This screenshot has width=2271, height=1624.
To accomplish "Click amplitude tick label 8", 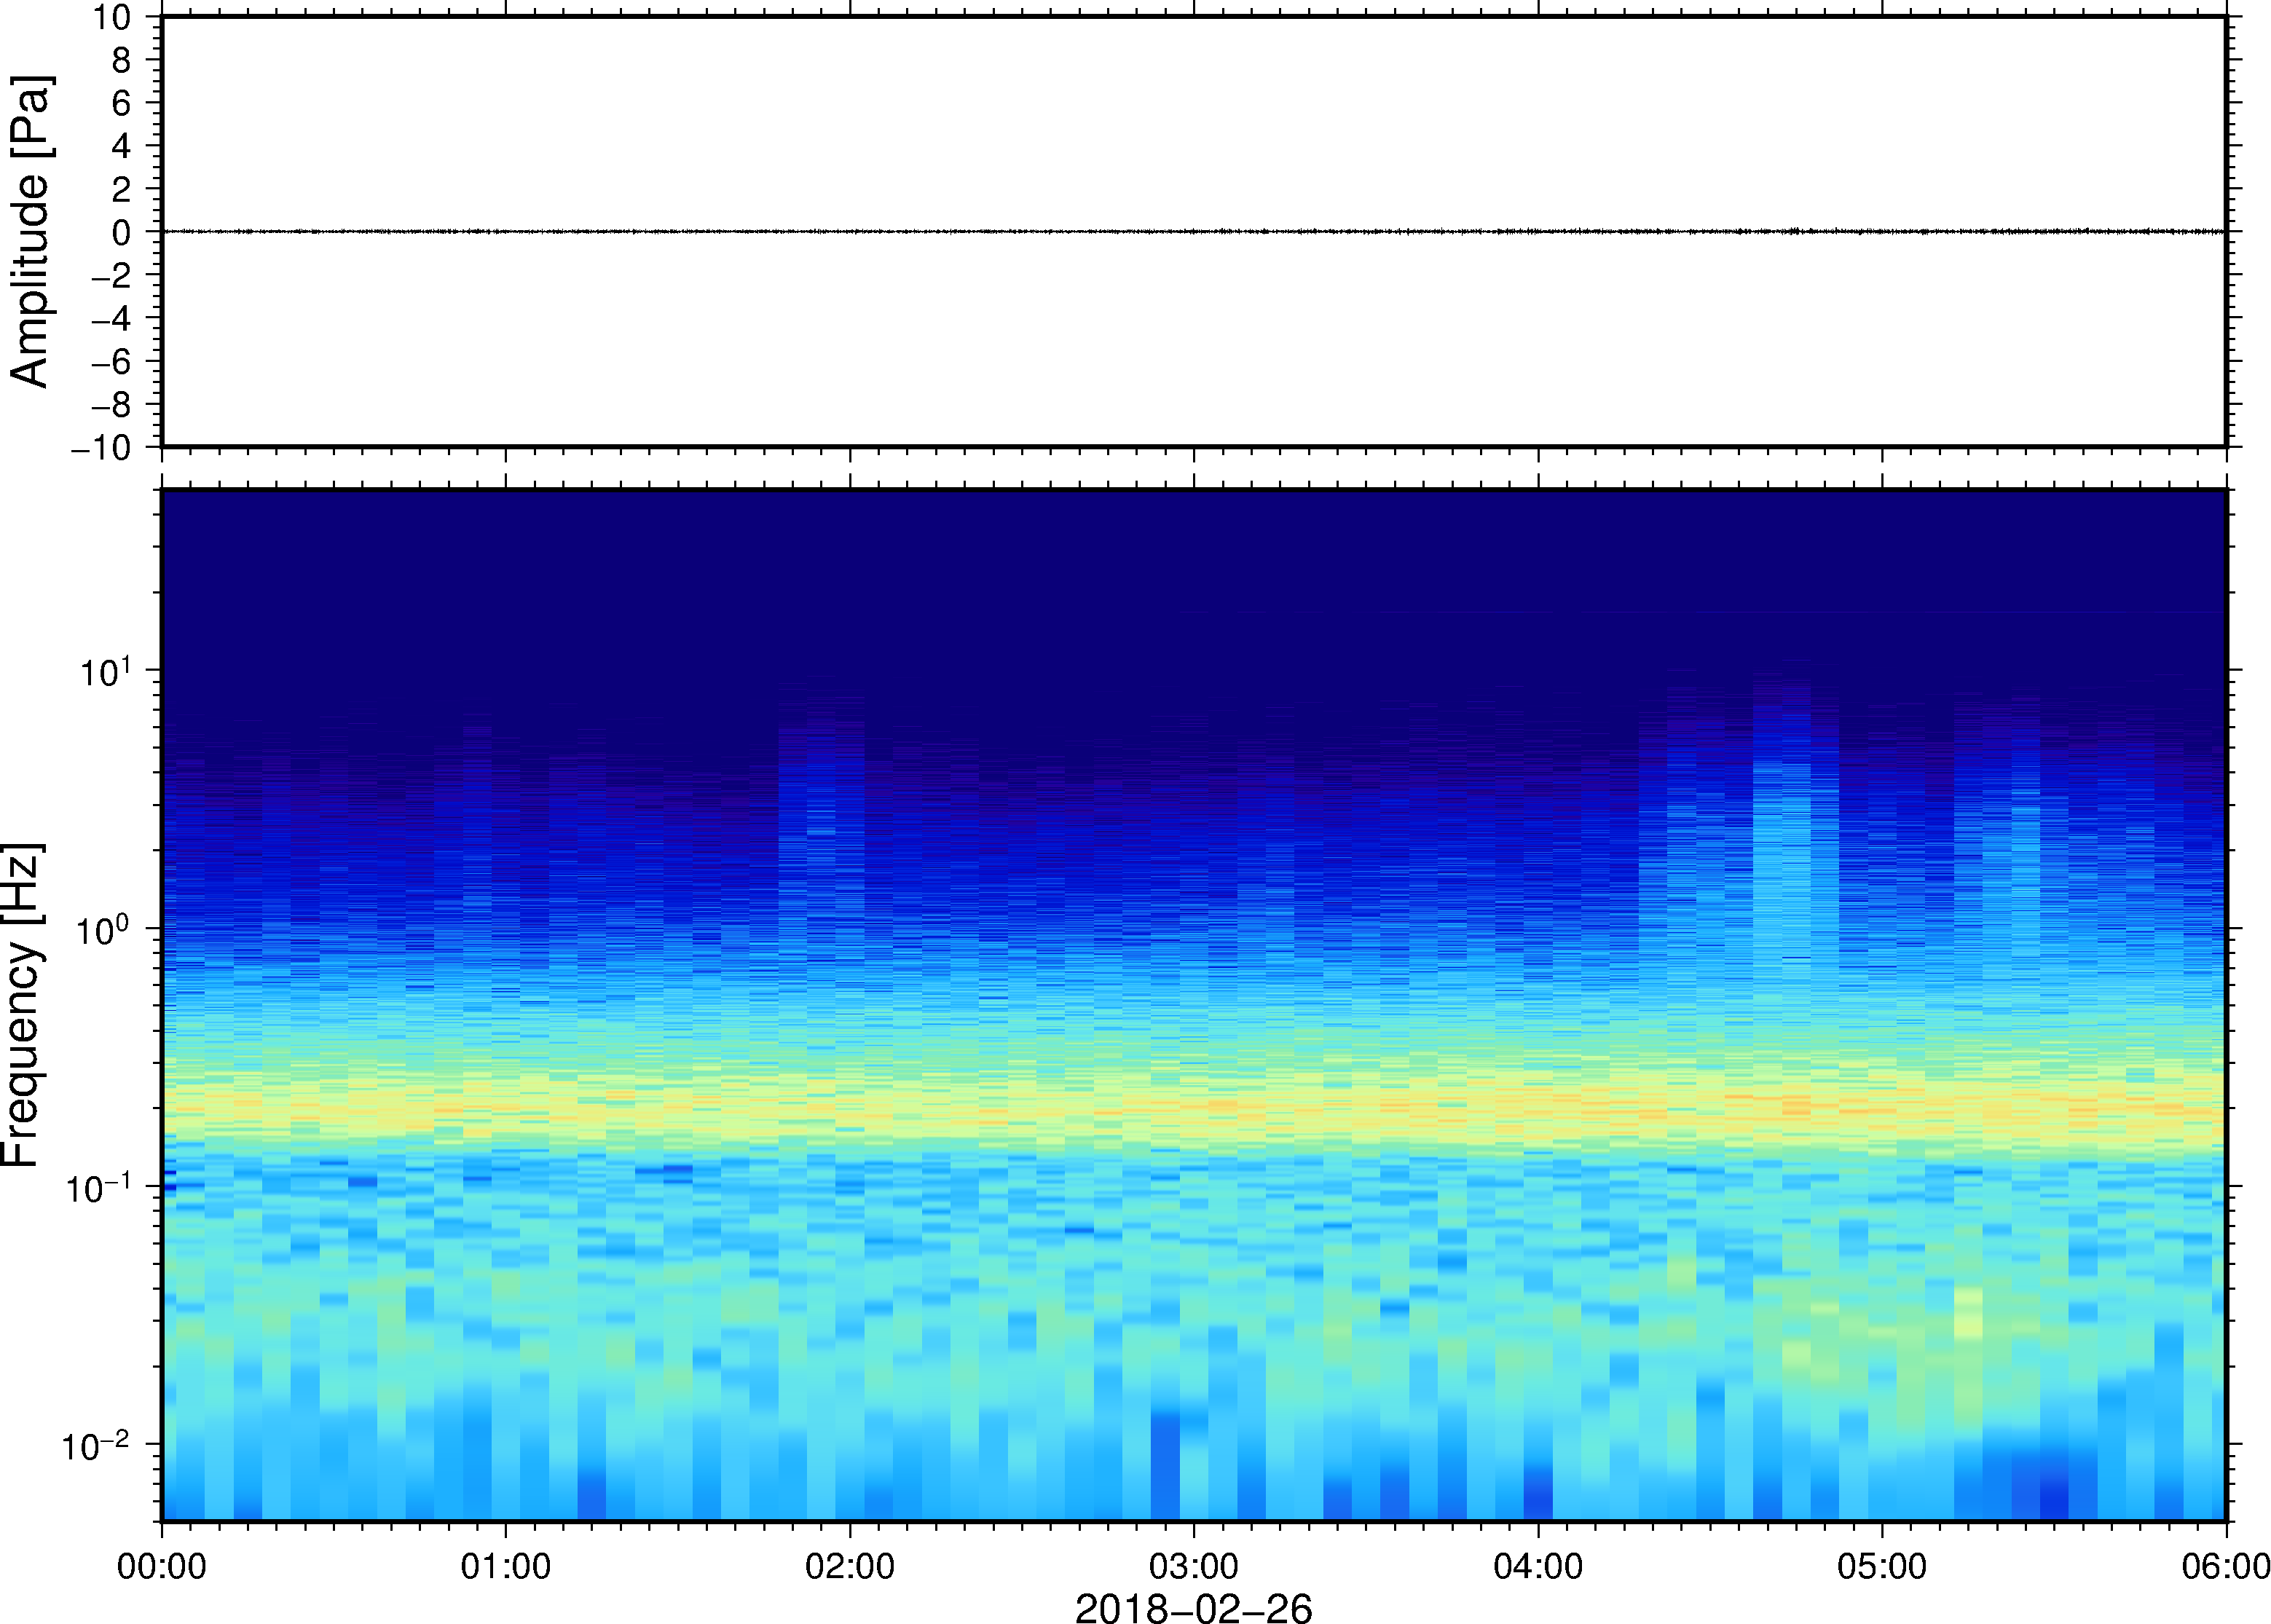I will point(122,60).
